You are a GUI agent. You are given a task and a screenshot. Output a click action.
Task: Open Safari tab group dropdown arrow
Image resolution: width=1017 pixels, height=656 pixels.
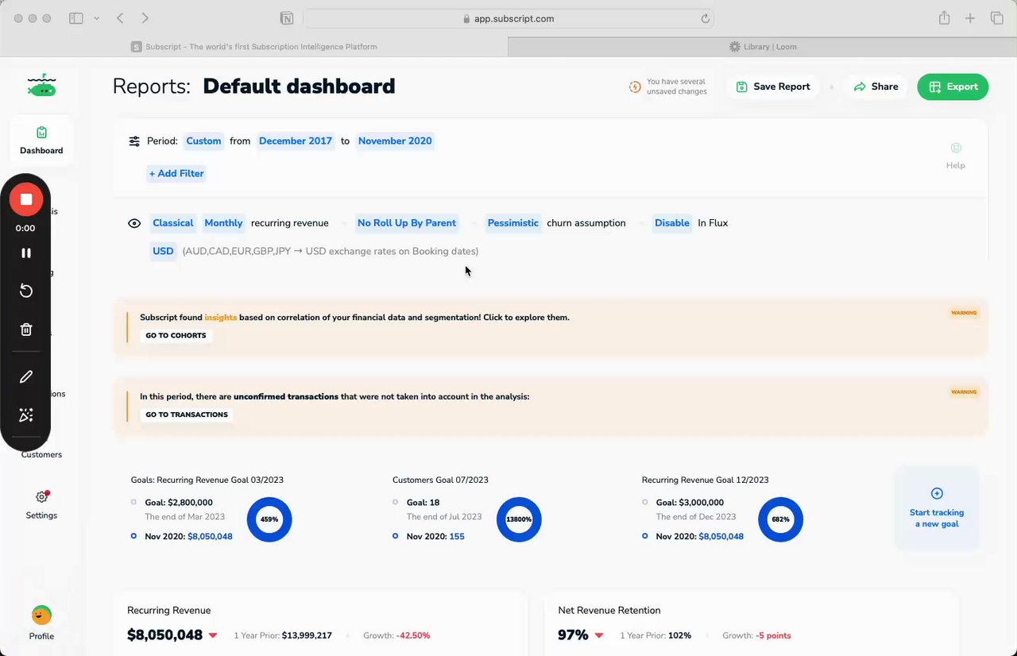(97, 18)
